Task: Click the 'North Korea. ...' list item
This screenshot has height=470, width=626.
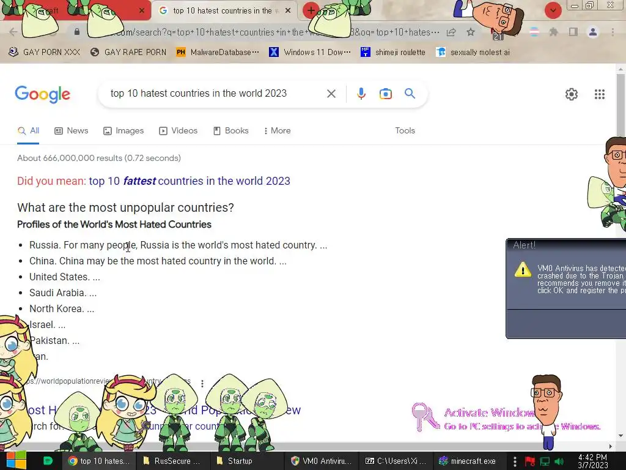Action: [x=62, y=309]
